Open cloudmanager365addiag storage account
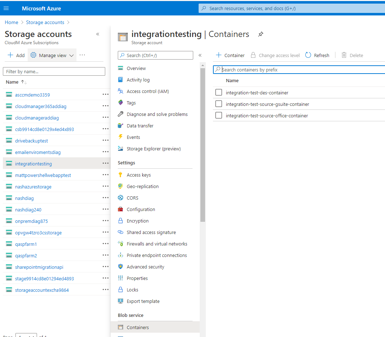Screen dimensions: 385x337 point(41,106)
